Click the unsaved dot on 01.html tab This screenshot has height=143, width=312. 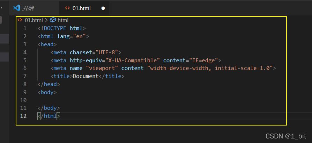(103, 8)
